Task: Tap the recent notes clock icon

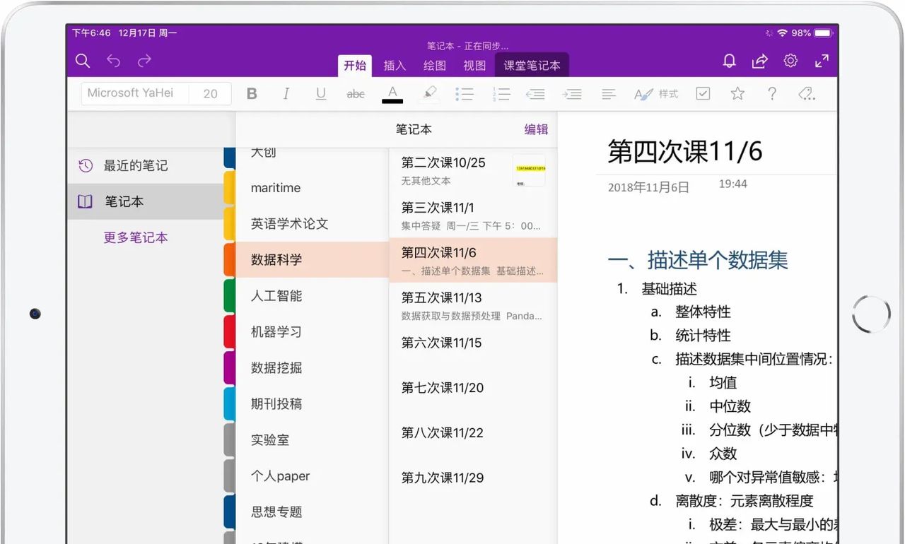Action: coord(85,166)
